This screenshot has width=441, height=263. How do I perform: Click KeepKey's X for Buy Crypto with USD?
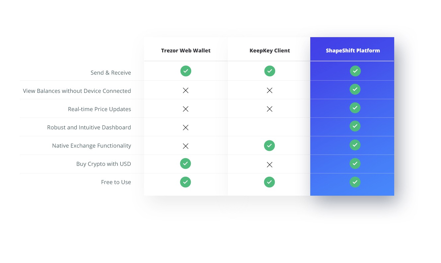(270, 165)
